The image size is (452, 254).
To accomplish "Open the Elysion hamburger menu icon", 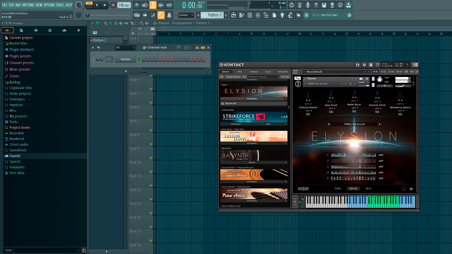I will click(411, 189).
